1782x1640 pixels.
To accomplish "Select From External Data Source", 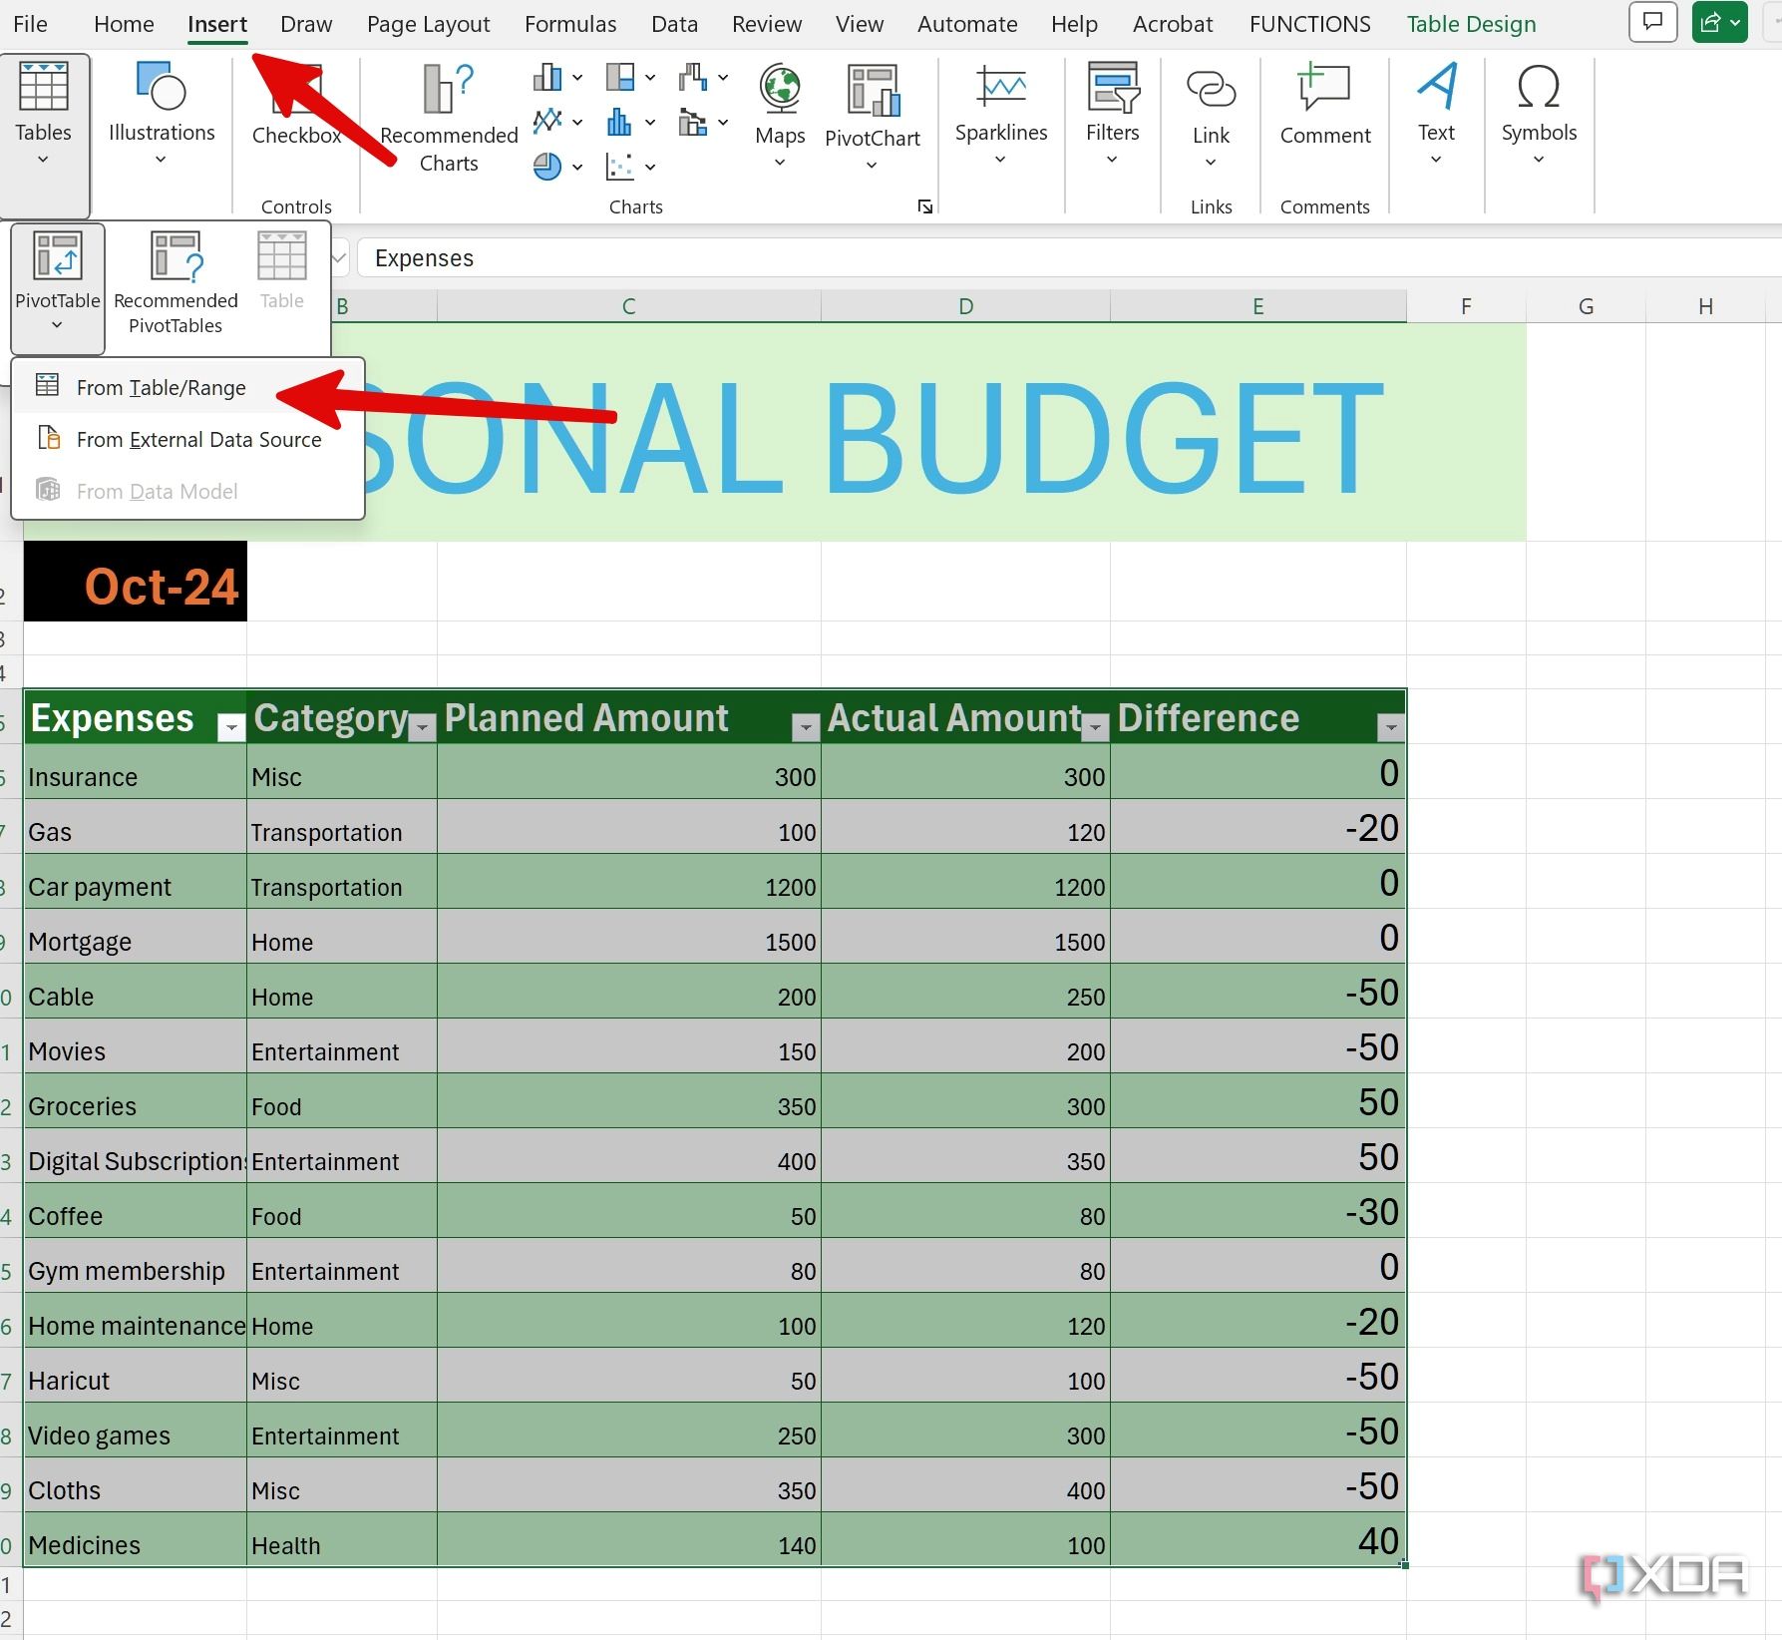I will click(x=198, y=439).
